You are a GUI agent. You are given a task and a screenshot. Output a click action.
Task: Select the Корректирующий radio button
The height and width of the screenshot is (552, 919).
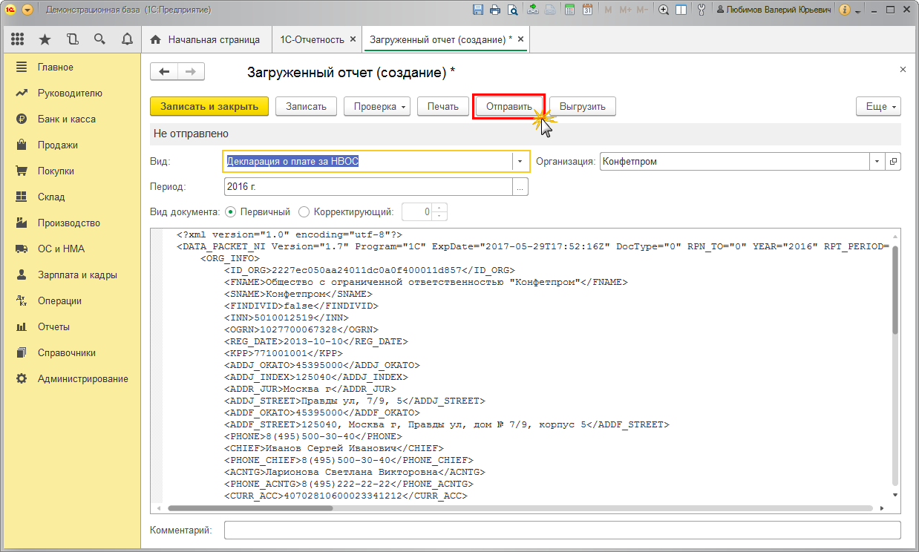tap(306, 212)
